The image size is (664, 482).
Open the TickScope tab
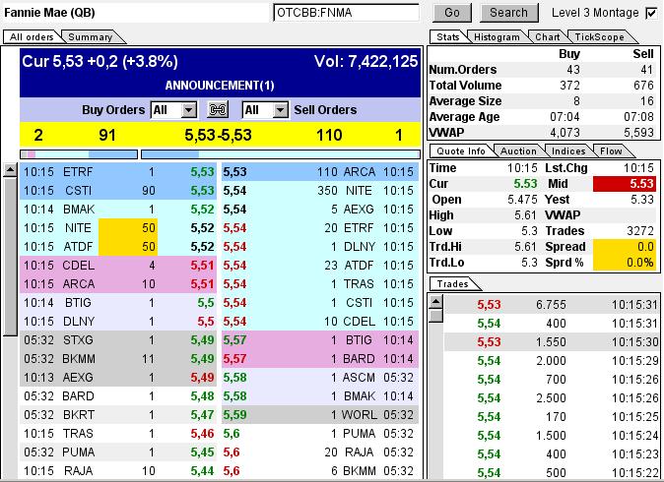click(599, 36)
